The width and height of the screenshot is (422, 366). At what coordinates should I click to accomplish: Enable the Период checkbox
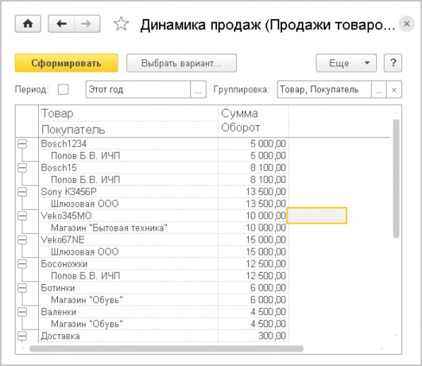[x=63, y=89]
